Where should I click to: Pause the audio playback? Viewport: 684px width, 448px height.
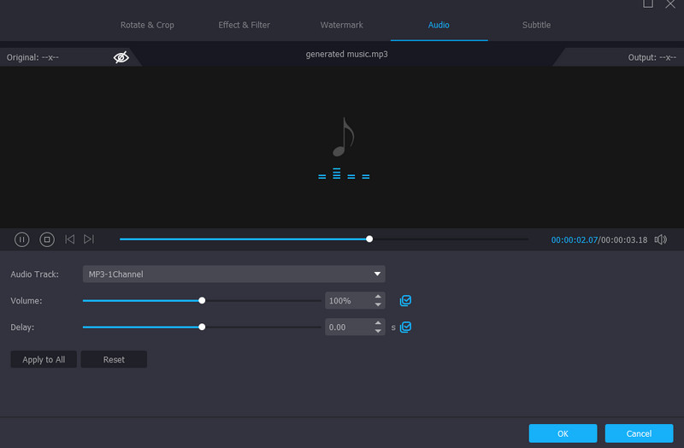(x=22, y=239)
